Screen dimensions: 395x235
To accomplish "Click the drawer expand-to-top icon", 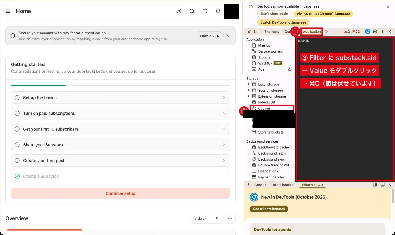I will coord(383,185).
